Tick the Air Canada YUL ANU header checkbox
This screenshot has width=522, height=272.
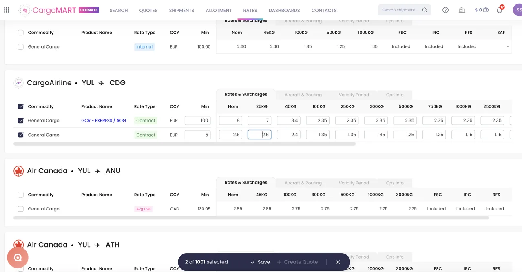coord(20,195)
